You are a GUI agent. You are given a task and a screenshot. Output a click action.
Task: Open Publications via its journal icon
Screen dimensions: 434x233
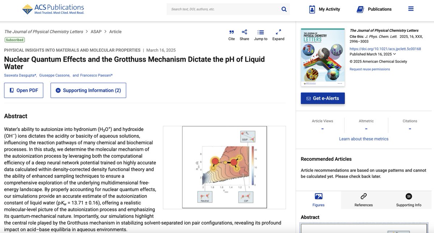(360, 9)
